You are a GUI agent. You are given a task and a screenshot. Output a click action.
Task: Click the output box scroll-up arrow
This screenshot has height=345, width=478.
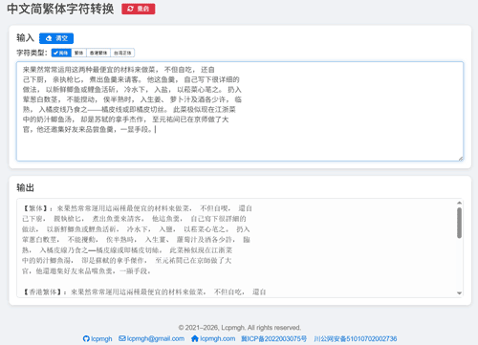459,203
